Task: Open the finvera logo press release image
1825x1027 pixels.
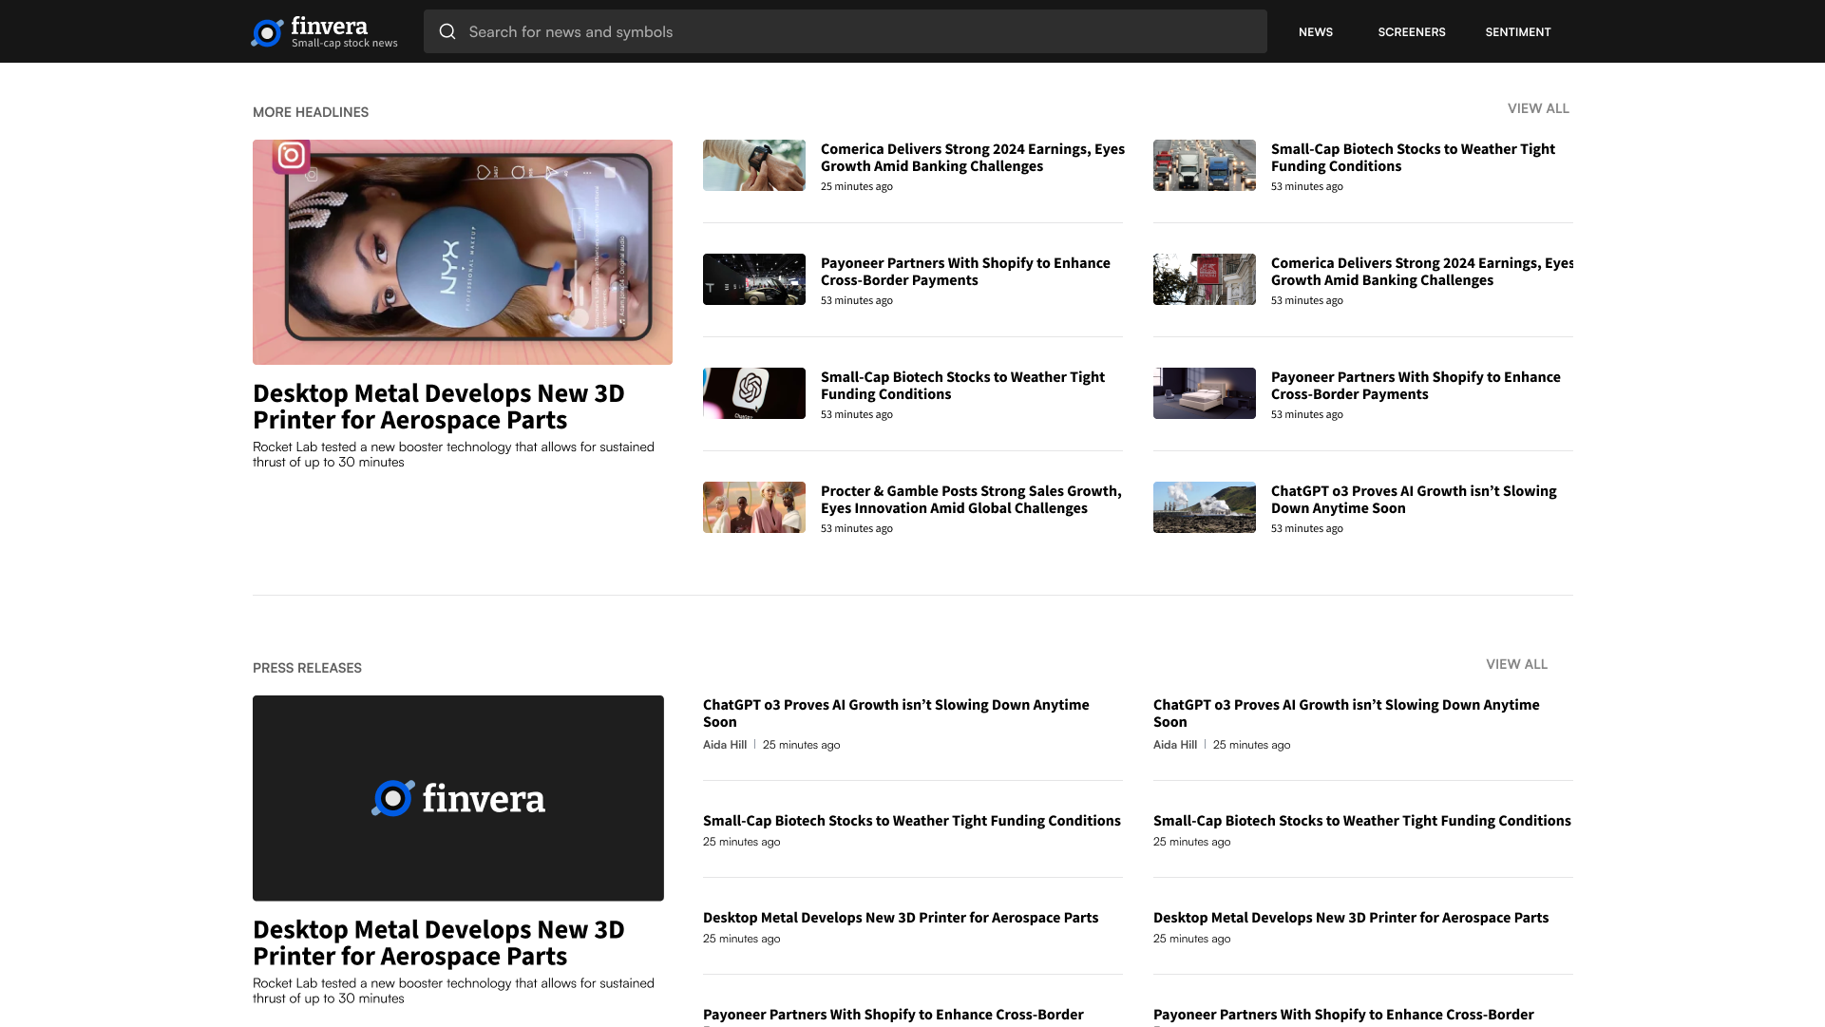Action: [458, 798]
